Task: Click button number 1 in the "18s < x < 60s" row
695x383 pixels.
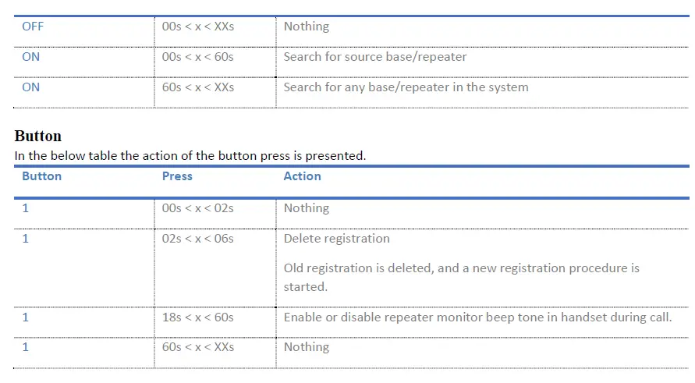Action: [26, 317]
